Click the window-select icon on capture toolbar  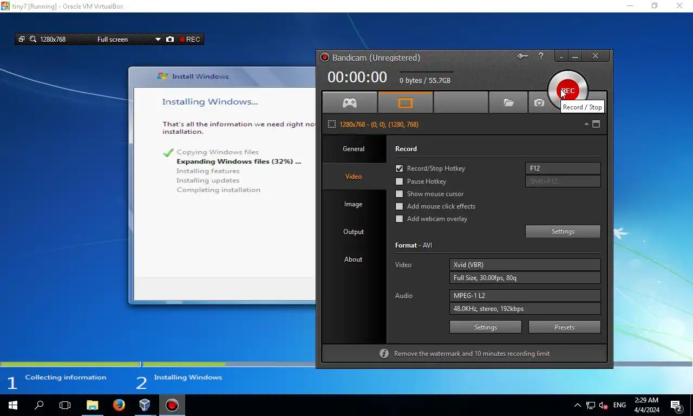(22, 39)
